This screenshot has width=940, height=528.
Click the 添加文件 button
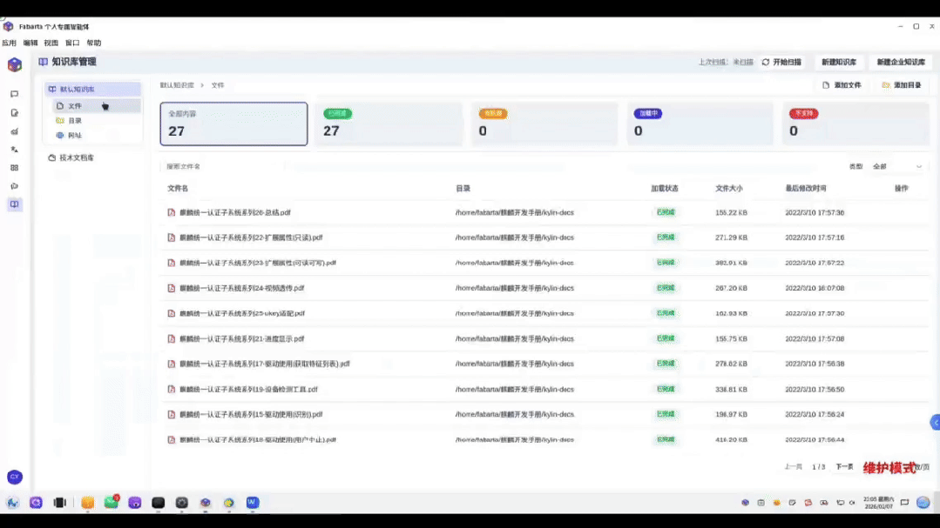tap(842, 85)
